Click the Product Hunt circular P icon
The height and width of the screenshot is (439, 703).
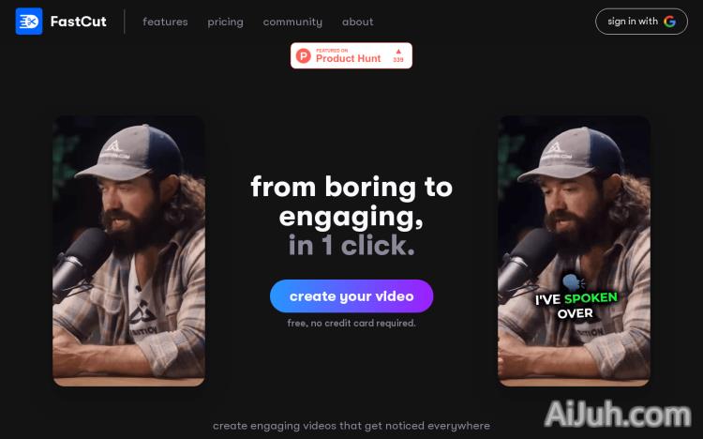[304, 55]
